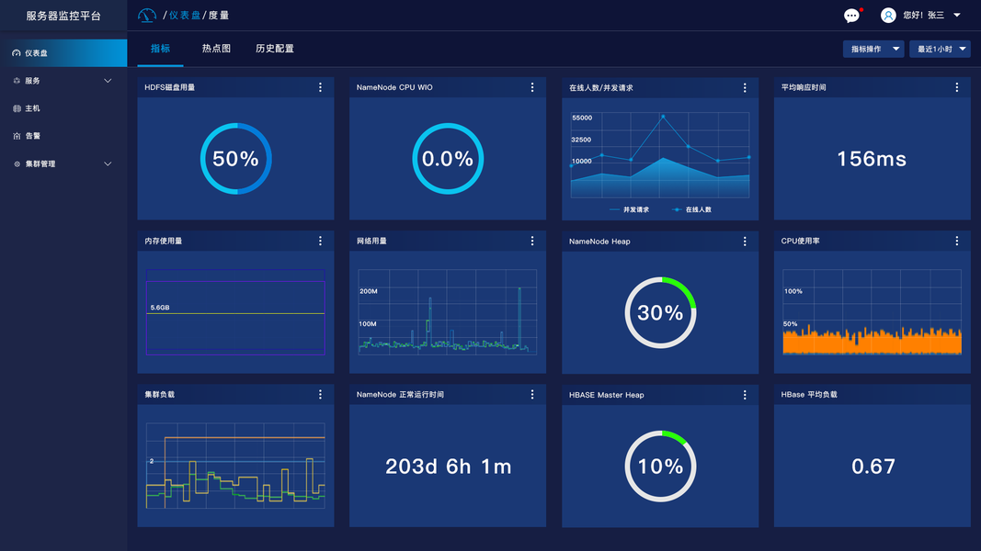Click the 200M network axis label
981x551 pixels.
(x=369, y=291)
